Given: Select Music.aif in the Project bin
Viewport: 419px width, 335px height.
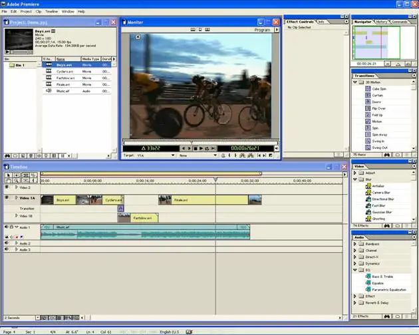Looking at the screenshot, I should (76, 91).
